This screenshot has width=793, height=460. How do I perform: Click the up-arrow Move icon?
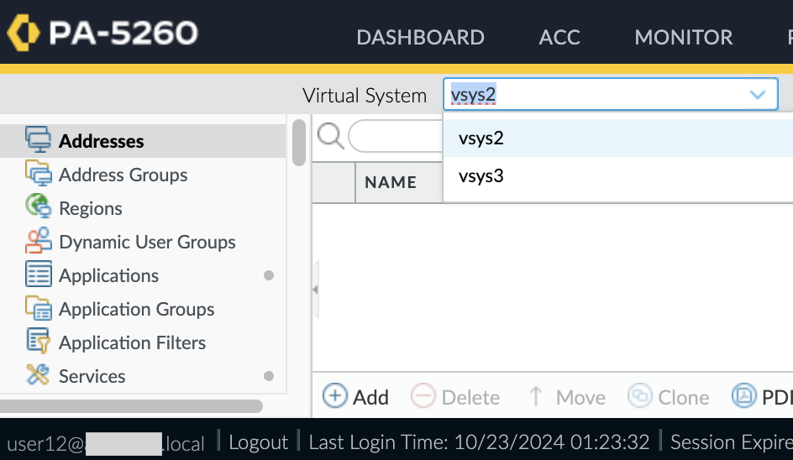[536, 396]
